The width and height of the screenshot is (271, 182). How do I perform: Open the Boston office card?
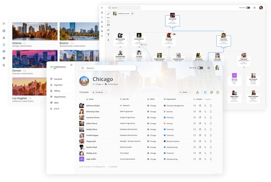pyautogui.click(x=79, y=35)
